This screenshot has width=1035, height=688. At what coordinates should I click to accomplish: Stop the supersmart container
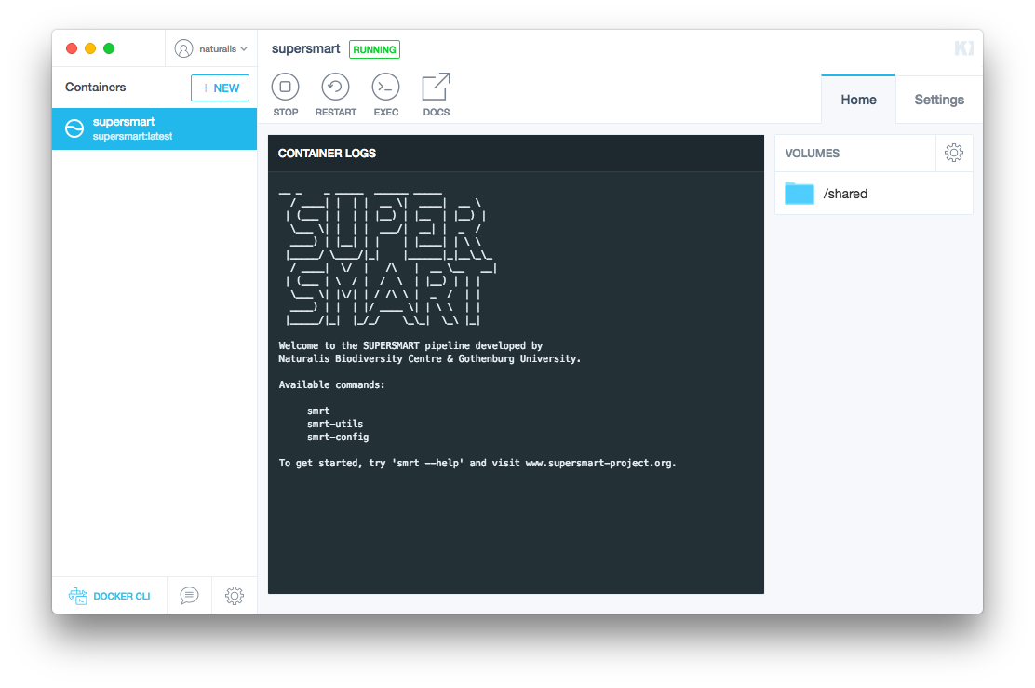coord(285,94)
